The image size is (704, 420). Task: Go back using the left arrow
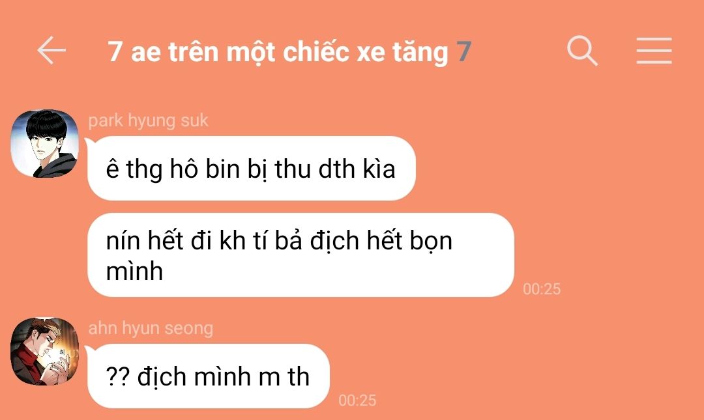click(x=51, y=50)
